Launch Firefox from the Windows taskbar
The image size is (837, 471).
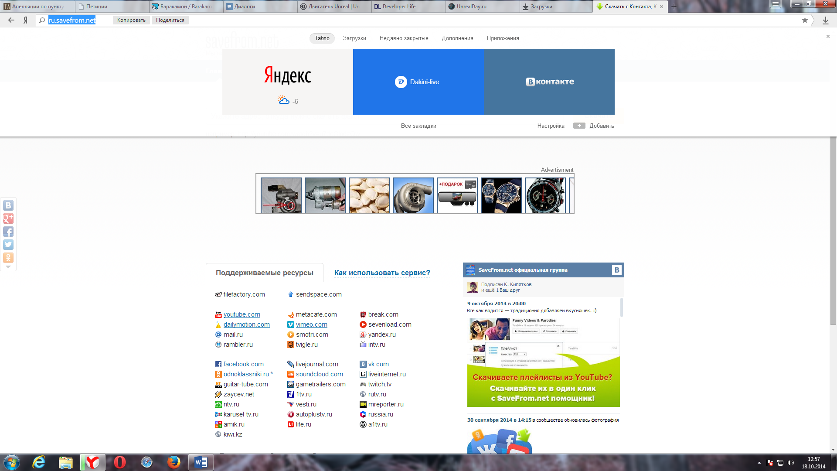tap(174, 462)
